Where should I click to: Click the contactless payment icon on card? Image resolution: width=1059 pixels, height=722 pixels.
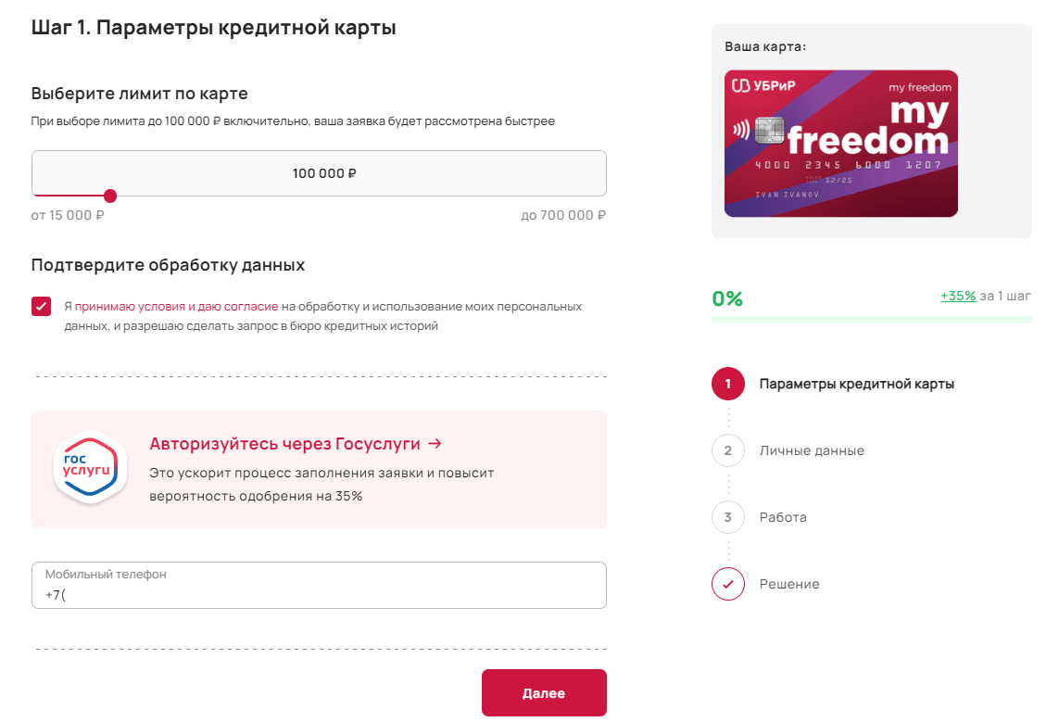coord(741,129)
